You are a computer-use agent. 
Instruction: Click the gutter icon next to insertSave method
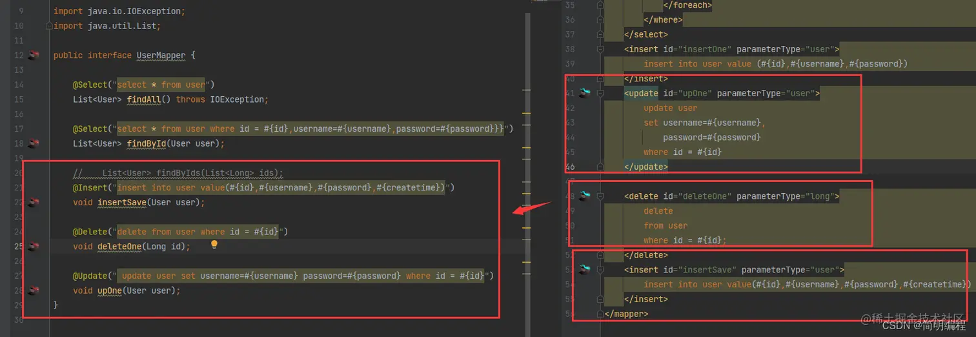[x=34, y=202]
